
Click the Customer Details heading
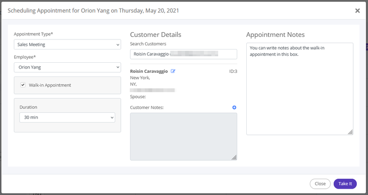pyautogui.click(x=156, y=35)
